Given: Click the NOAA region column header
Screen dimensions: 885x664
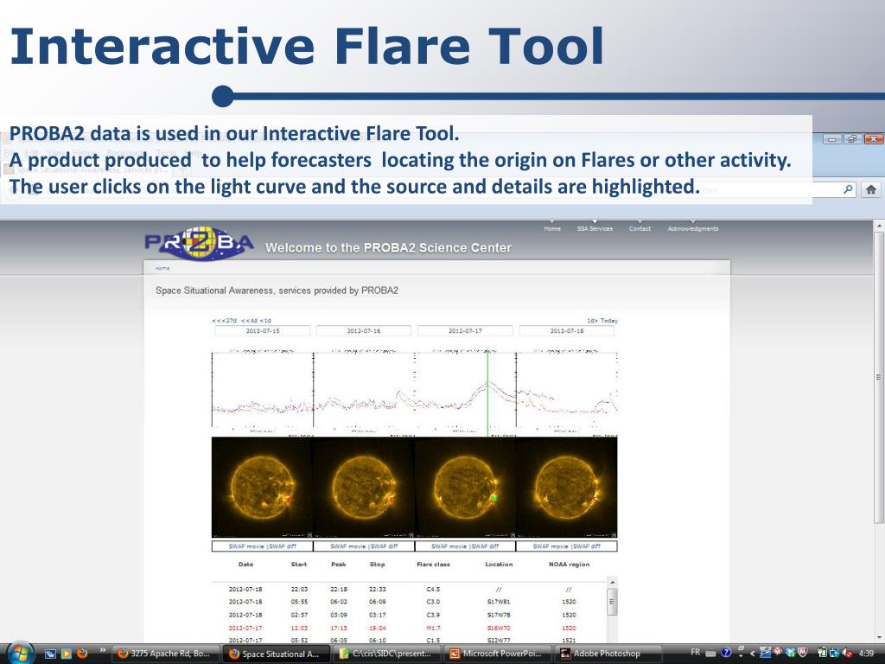Looking at the screenshot, I should click(x=569, y=564).
